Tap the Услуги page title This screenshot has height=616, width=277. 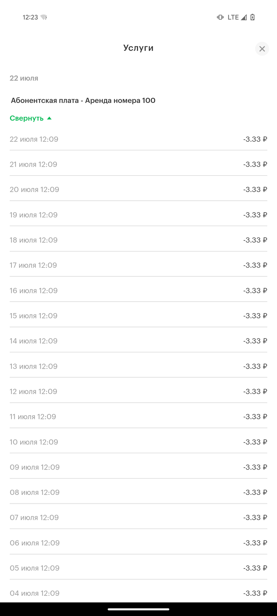point(138,48)
